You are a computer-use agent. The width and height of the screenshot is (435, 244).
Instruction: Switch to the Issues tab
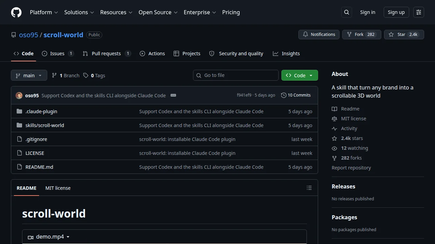58,54
